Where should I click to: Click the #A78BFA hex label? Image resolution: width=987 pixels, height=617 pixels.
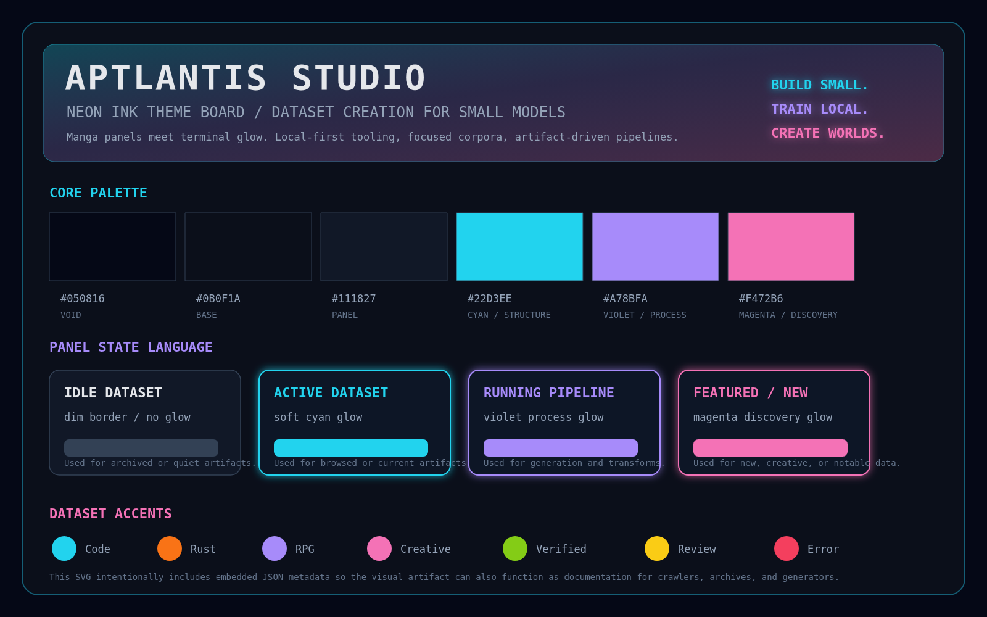(626, 299)
